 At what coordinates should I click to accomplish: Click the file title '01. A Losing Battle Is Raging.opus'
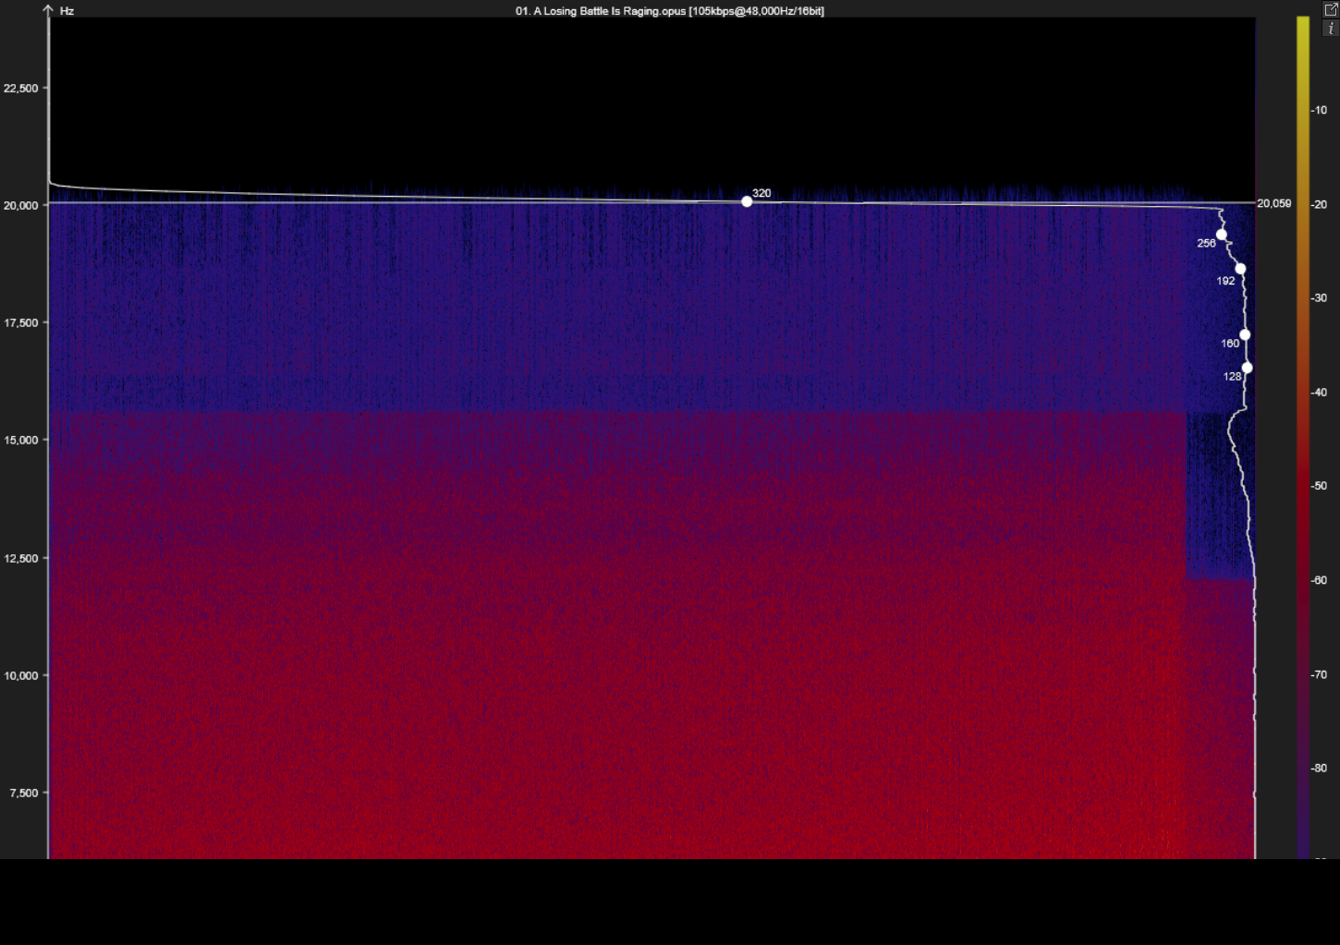[x=601, y=11]
